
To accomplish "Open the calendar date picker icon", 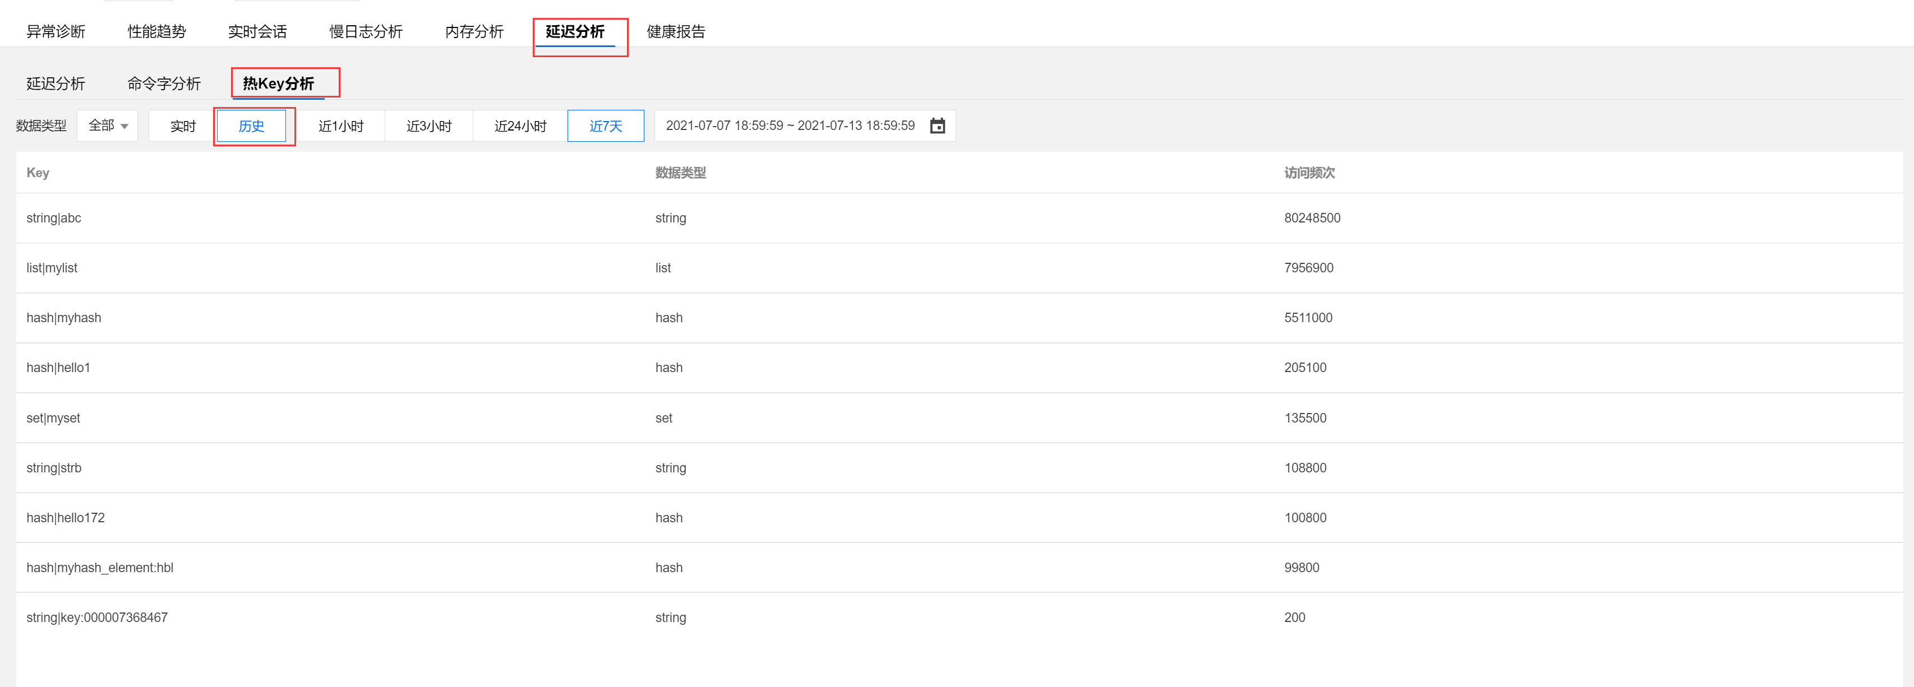I will [x=937, y=126].
